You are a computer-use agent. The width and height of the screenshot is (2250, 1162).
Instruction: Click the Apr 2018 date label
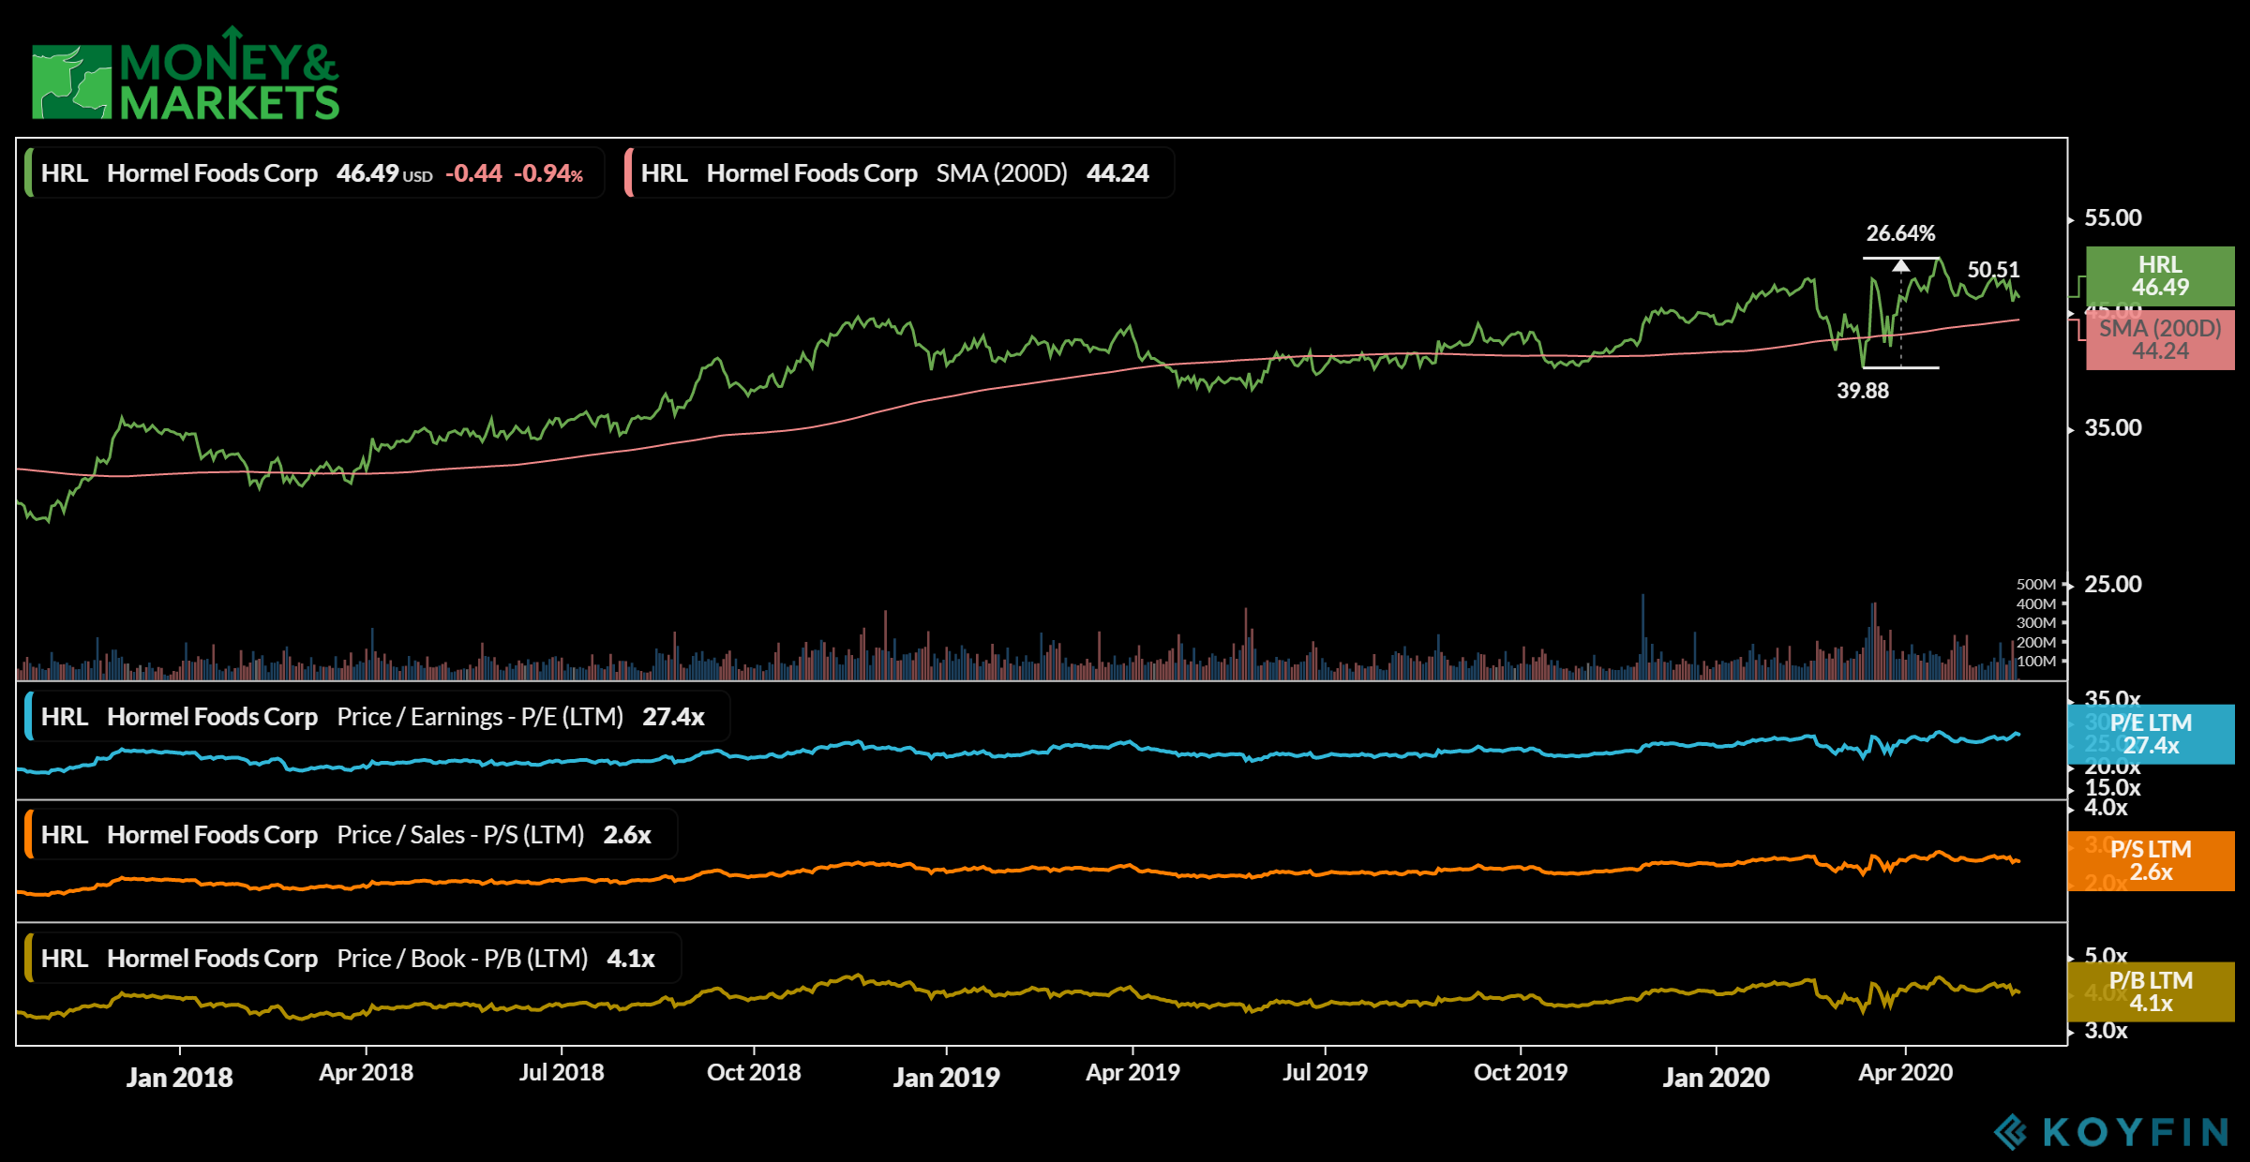click(x=366, y=1073)
